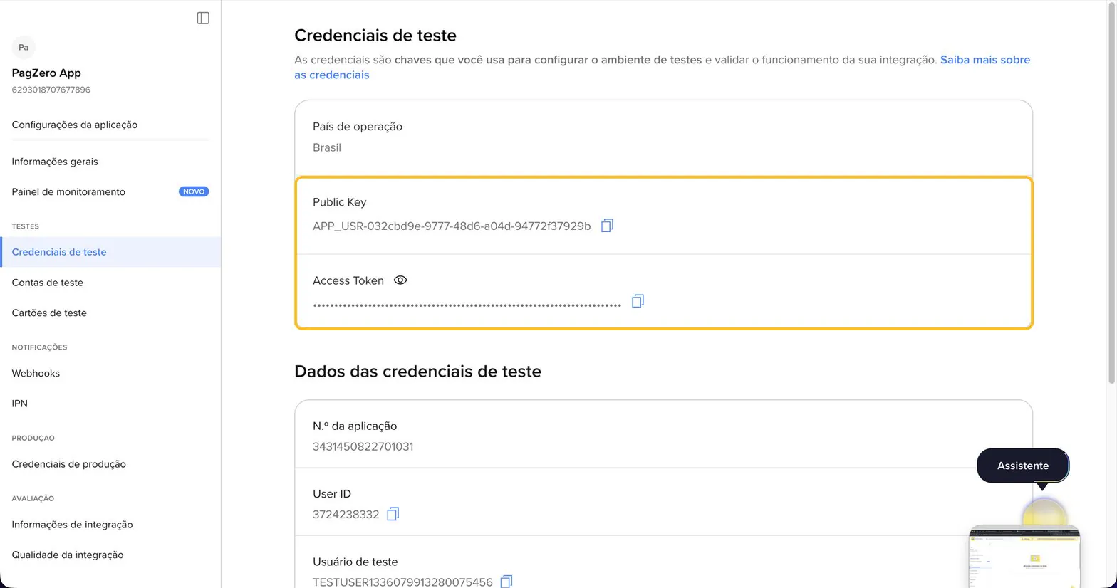Click the PagZero App name
Image resolution: width=1117 pixels, height=588 pixels.
pos(46,73)
